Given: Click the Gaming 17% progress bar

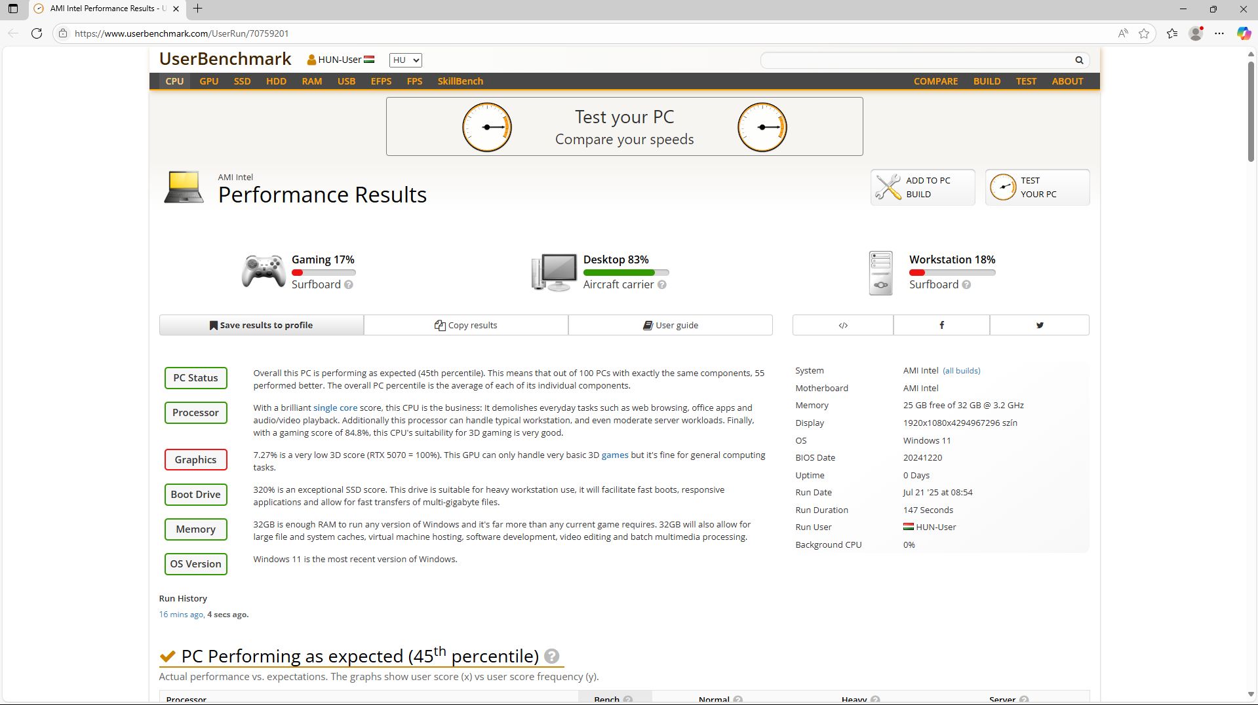Looking at the screenshot, I should [324, 273].
